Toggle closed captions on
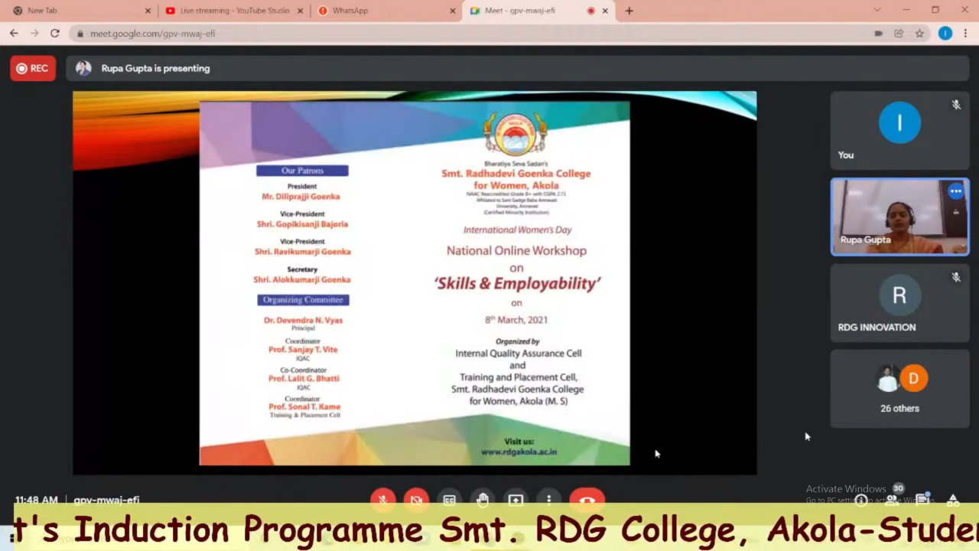 click(450, 500)
